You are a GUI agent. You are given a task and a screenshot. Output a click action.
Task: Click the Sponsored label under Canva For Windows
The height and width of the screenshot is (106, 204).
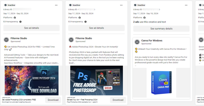[x=146, y=44]
